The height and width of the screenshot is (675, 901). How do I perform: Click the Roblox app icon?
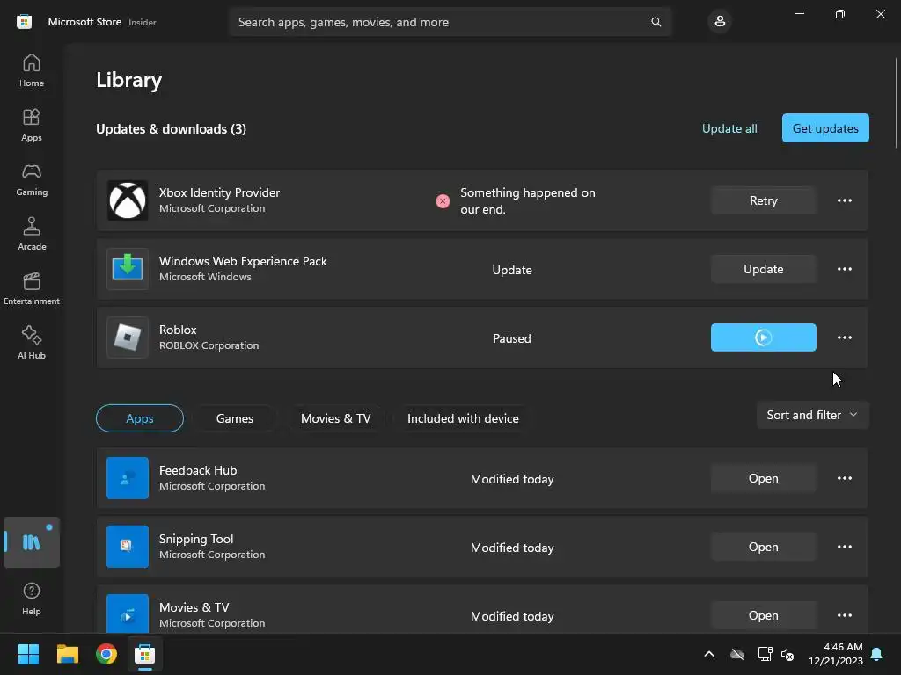[x=128, y=337]
